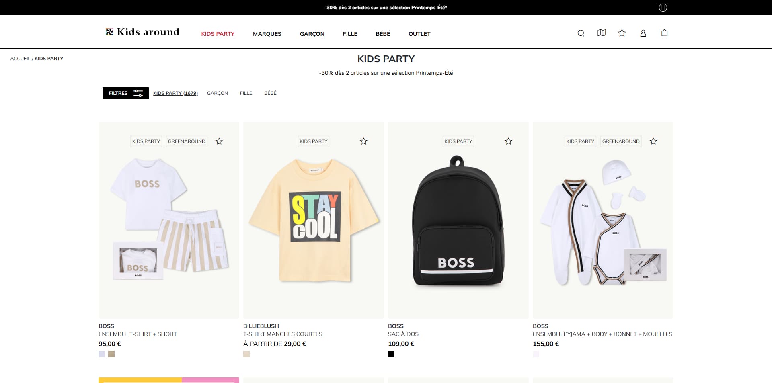Viewport: 772px width, 383px height.
Task: Click the Kids around logo
Action: pyautogui.click(x=142, y=32)
